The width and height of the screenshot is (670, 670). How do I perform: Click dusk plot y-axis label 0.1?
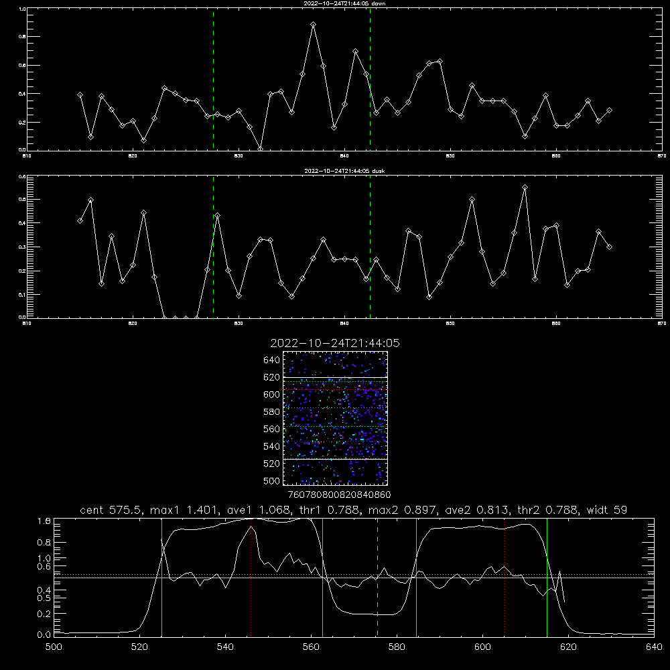coord(22,295)
